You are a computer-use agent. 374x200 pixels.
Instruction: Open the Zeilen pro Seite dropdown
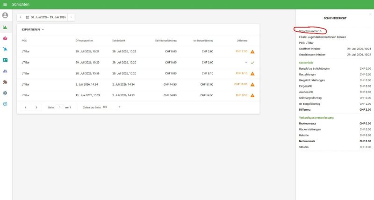pos(111,107)
